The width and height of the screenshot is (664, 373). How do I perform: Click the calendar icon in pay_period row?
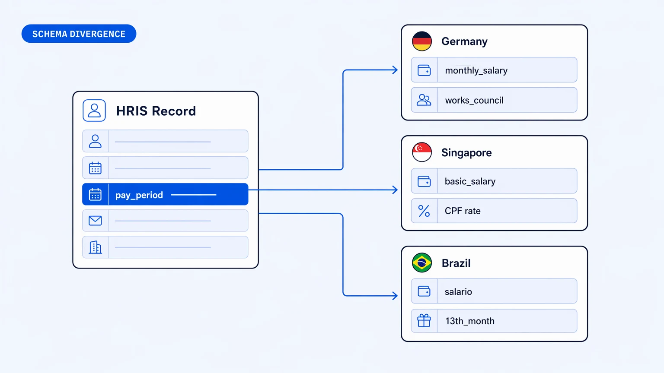tap(95, 194)
